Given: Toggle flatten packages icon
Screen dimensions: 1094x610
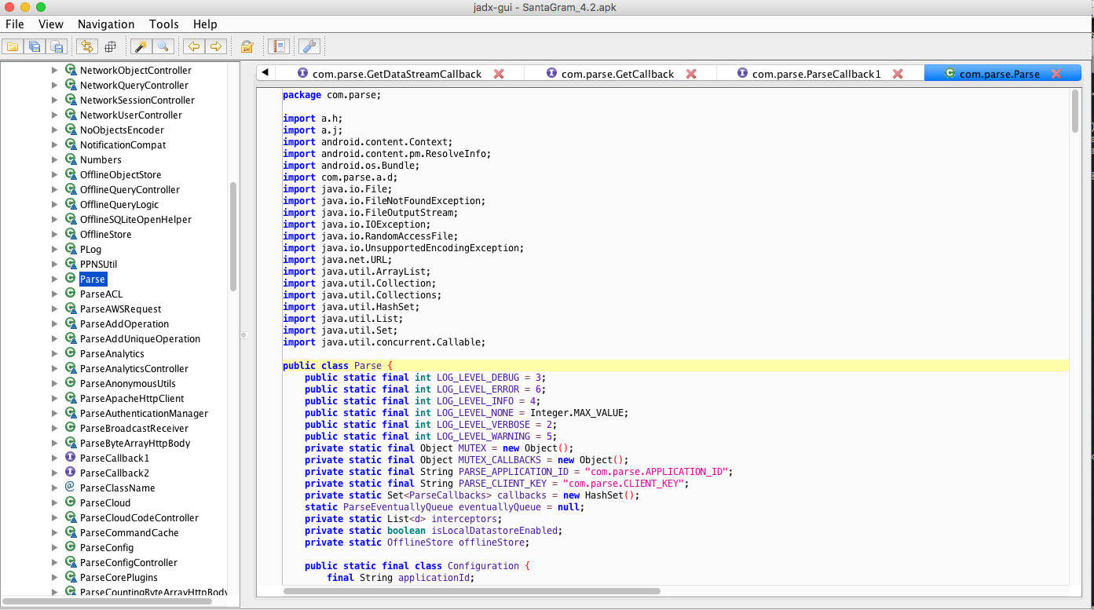Looking at the screenshot, I should pyautogui.click(x=110, y=46).
